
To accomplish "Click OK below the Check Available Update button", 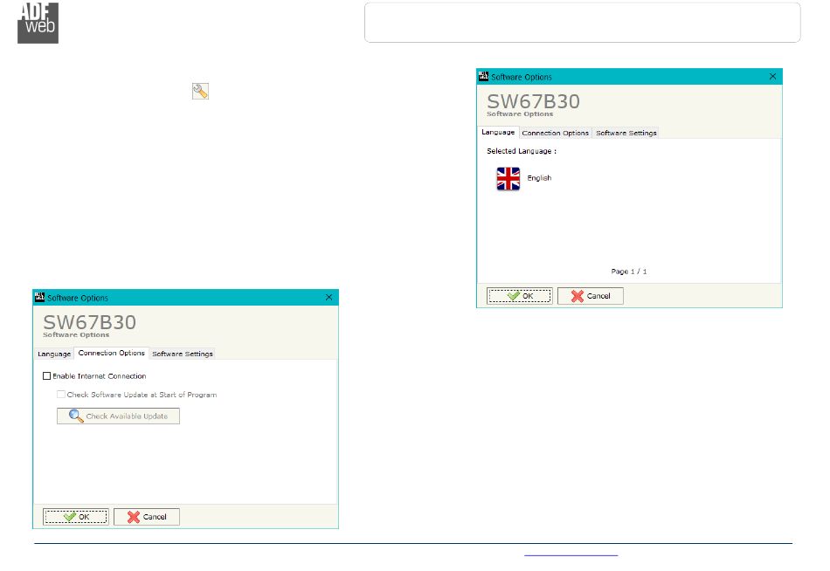I will coord(76,517).
